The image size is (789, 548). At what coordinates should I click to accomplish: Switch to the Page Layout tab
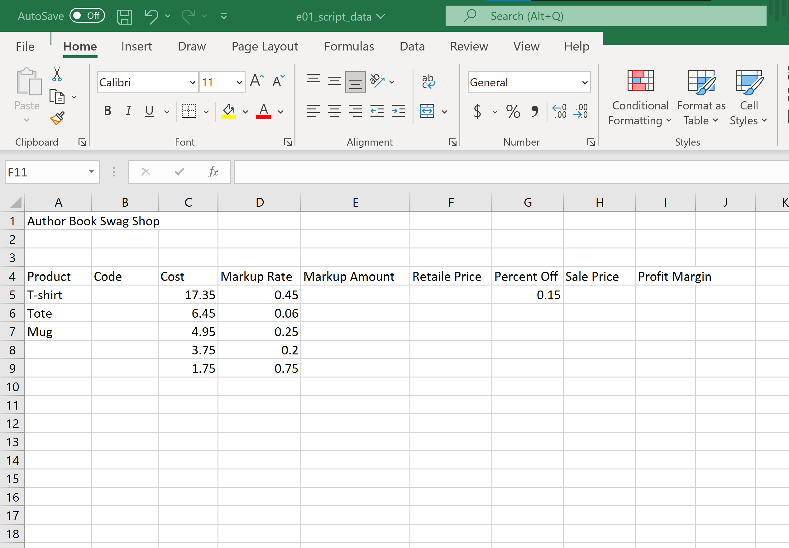[265, 46]
